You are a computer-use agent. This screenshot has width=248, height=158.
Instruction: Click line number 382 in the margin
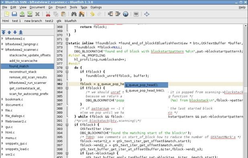click(x=60, y=84)
